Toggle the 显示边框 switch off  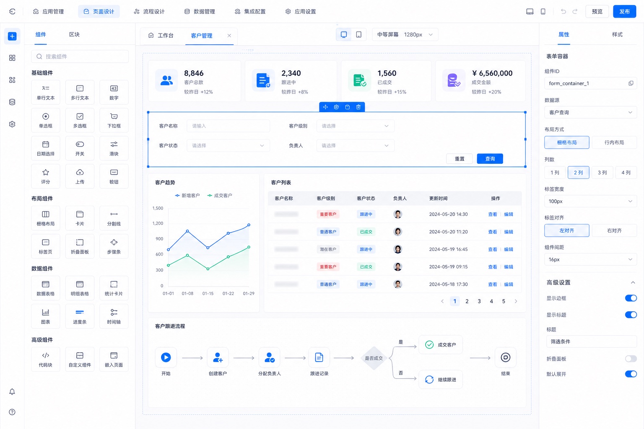tap(631, 298)
